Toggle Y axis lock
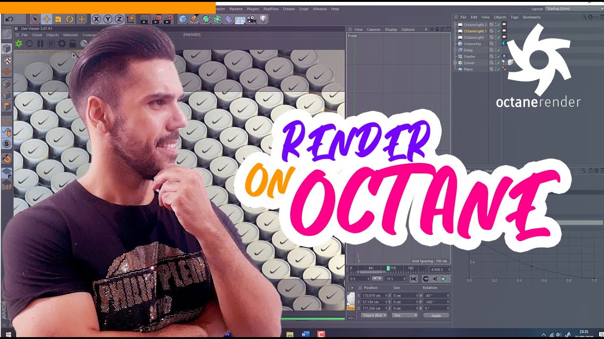Viewport: 604px width, 339px height. coord(108,19)
